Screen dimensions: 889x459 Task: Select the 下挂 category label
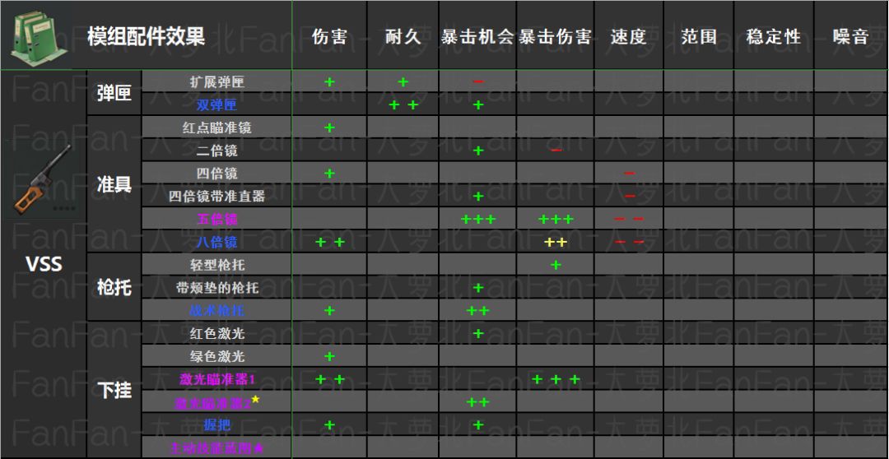click(x=114, y=391)
